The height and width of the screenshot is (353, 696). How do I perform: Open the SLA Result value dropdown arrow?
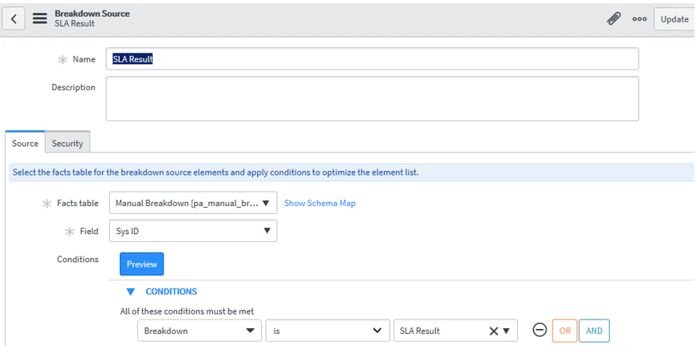(506, 331)
